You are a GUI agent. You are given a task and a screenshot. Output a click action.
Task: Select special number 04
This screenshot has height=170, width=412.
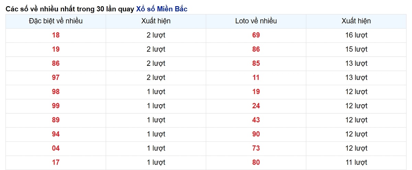coord(56,148)
